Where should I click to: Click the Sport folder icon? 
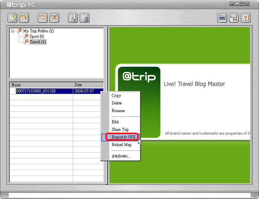point(26,36)
